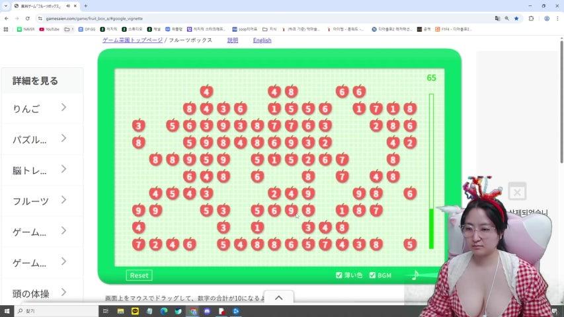Open the 説明 link
This screenshot has width=564, height=317.
point(233,40)
